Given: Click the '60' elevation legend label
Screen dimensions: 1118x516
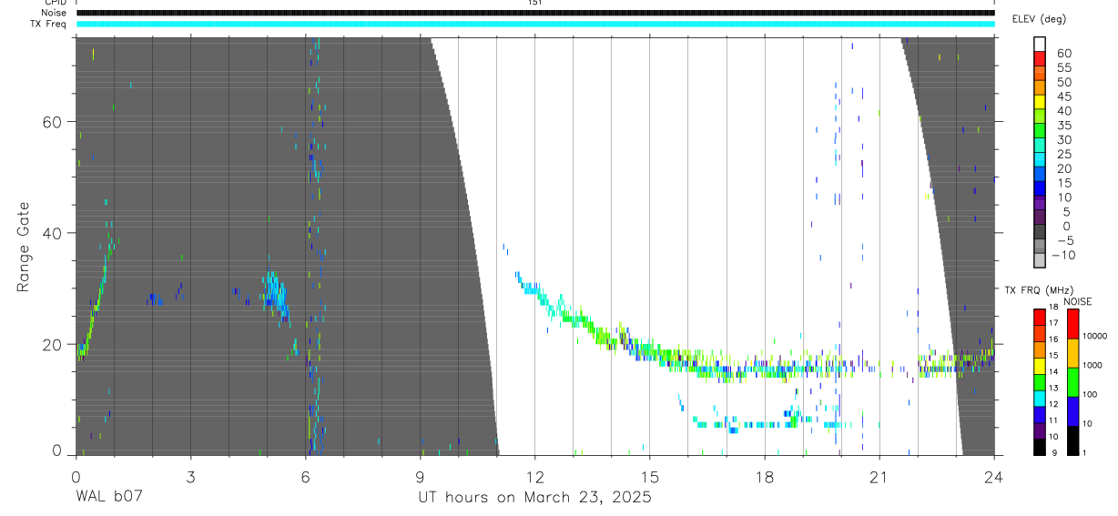Looking at the screenshot, I should 1062,53.
